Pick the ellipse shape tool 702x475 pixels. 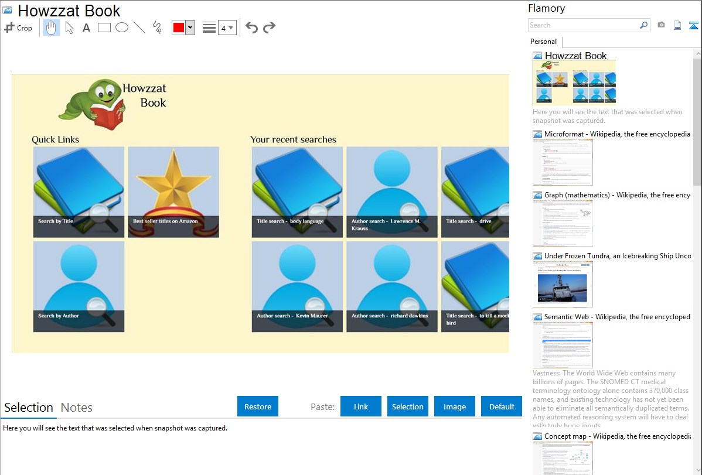click(x=122, y=28)
